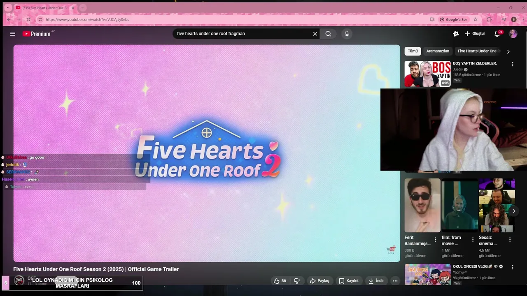
Task: Click the video title text below player
Action: click(96, 269)
